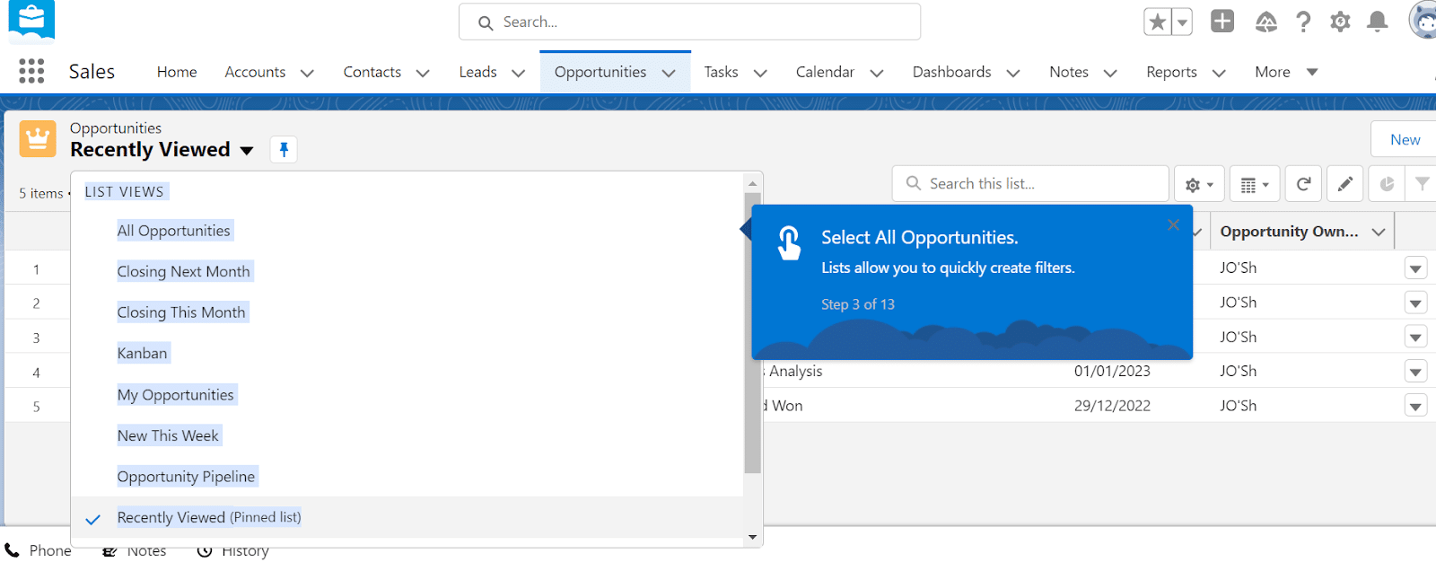Screen dimensions: 1436x562
Task: Click the blue briefcase app logo
Action: [31, 21]
